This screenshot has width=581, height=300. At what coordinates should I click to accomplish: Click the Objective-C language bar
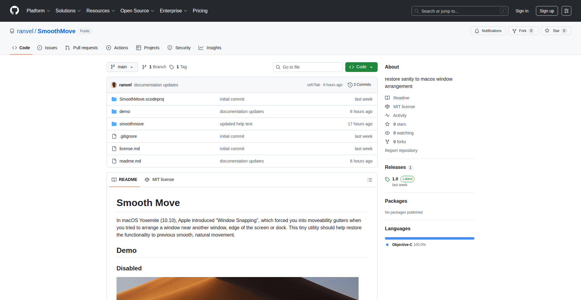pyautogui.click(x=429, y=238)
